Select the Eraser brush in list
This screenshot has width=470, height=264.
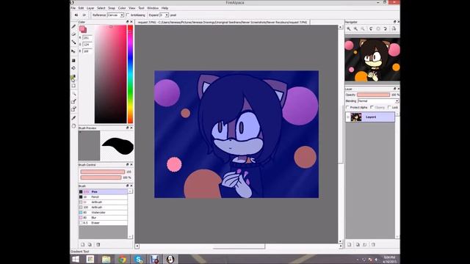click(x=103, y=223)
